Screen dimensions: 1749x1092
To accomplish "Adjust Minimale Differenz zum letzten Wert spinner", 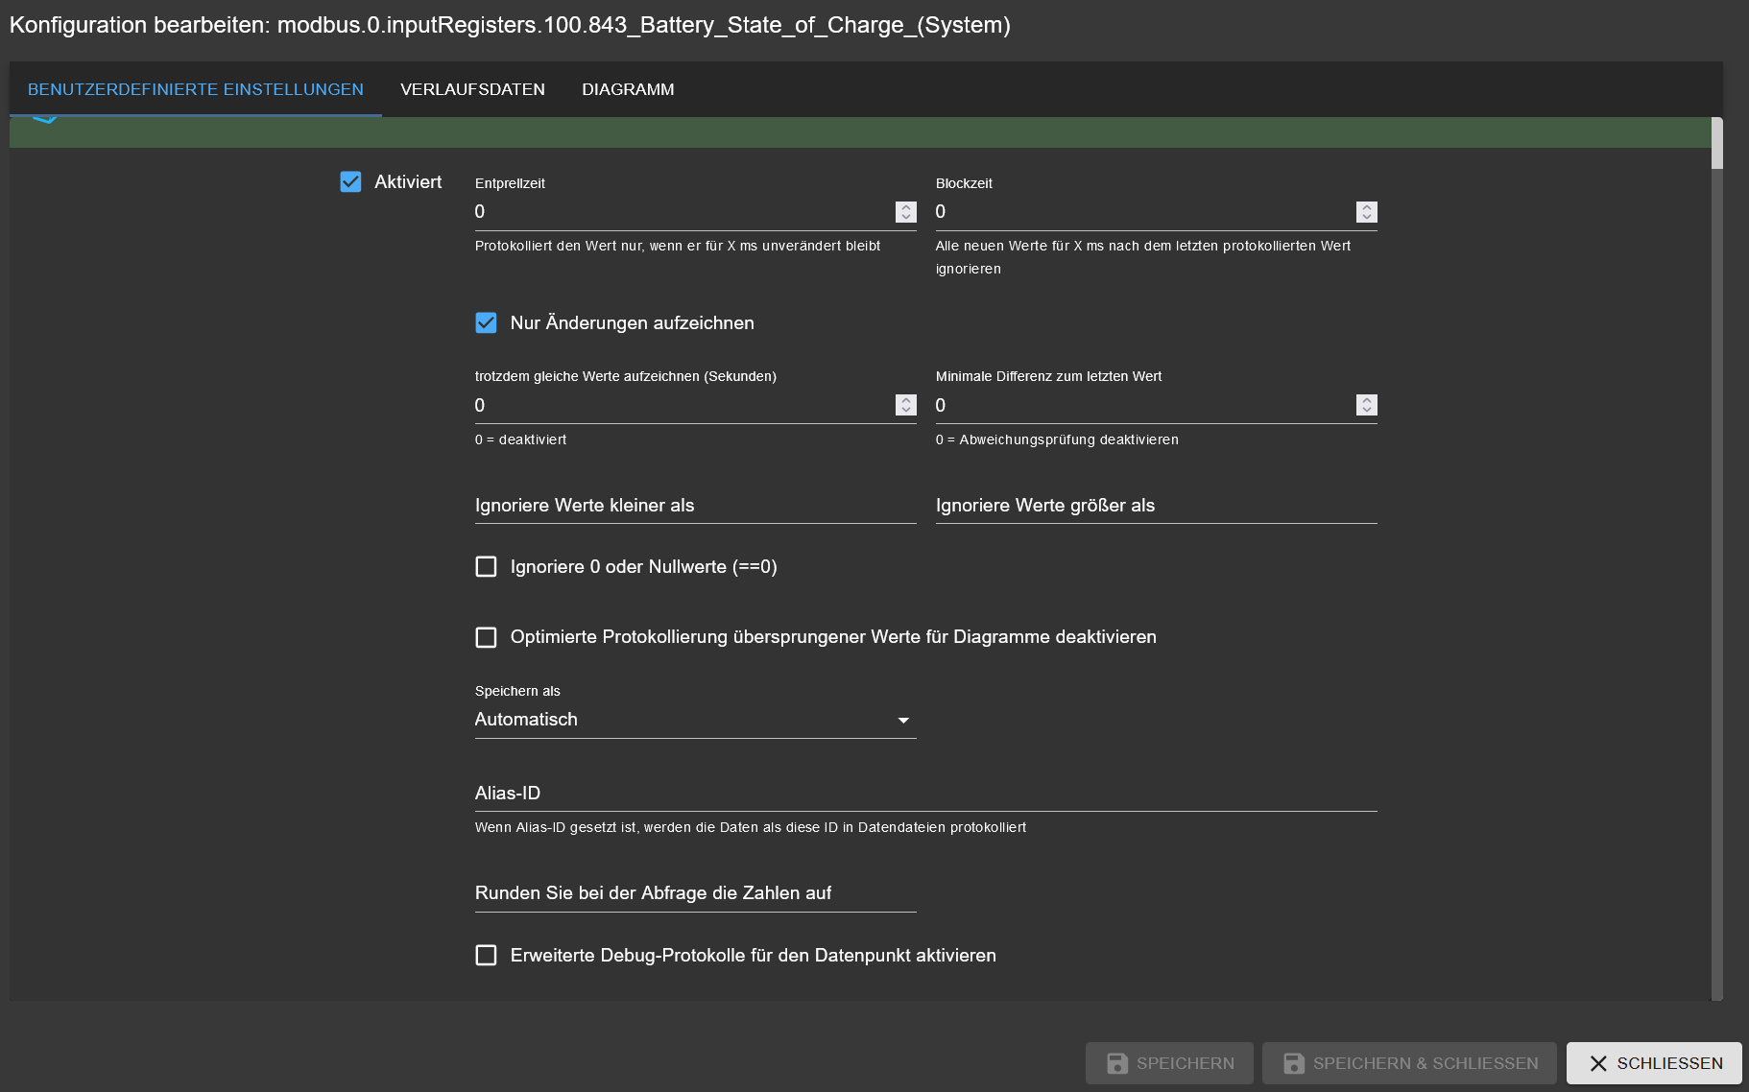I will (1366, 405).
